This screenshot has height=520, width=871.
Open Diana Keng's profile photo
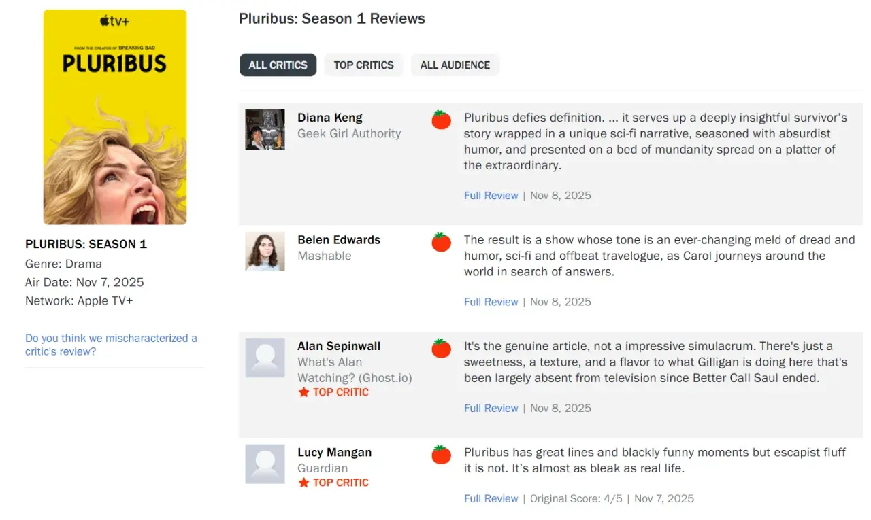[265, 129]
